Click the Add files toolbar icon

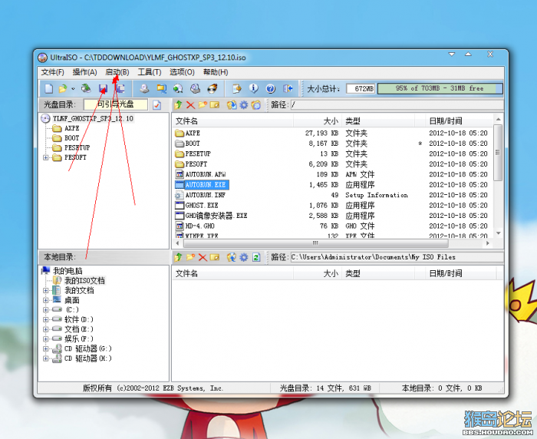coord(236,89)
